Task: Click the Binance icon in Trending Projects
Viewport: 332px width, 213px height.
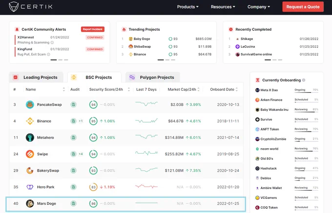Action: point(131,54)
